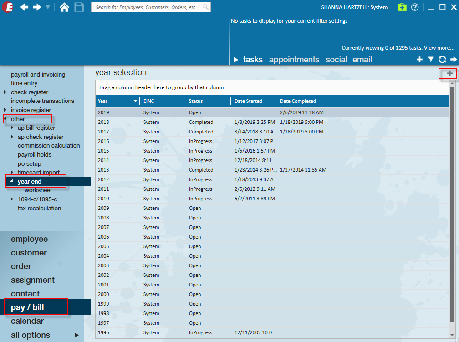Sort by the EINC column header
459x342 pixels.
tap(149, 101)
